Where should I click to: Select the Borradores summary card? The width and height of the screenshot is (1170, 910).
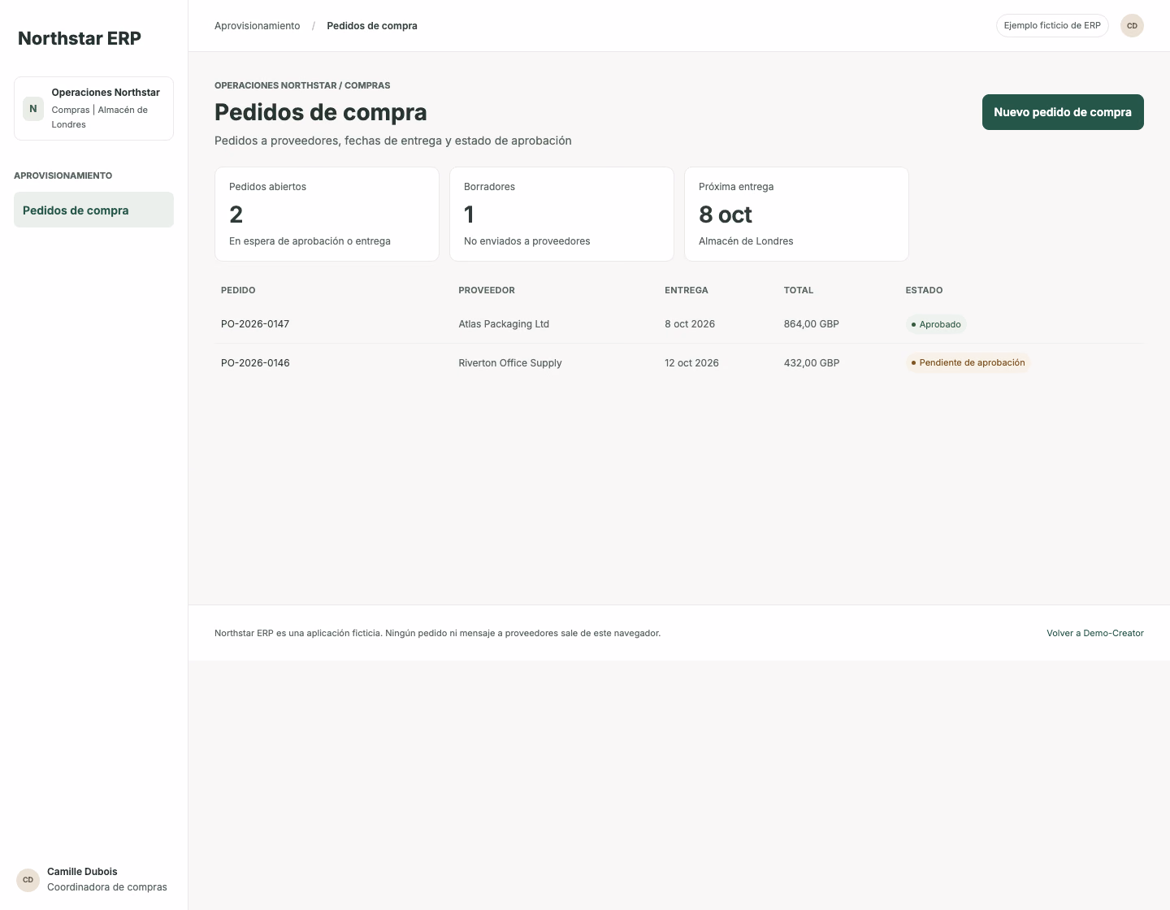tap(561, 214)
